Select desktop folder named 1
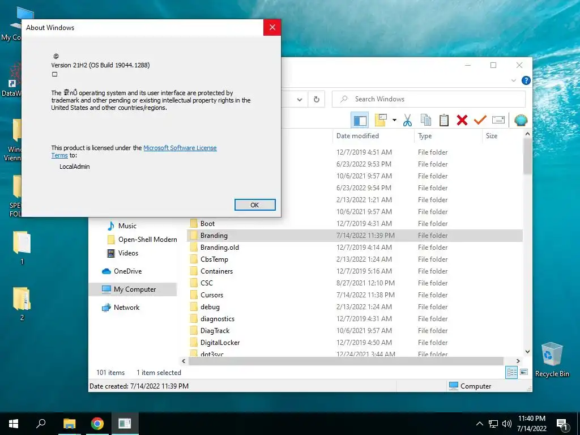 22,248
